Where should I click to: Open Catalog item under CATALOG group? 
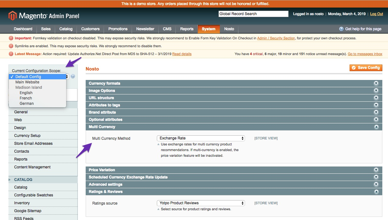43,187
